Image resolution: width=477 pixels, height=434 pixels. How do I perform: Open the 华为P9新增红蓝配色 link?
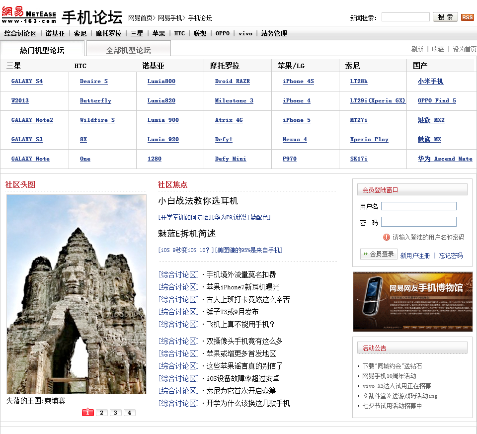(x=241, y=217)
